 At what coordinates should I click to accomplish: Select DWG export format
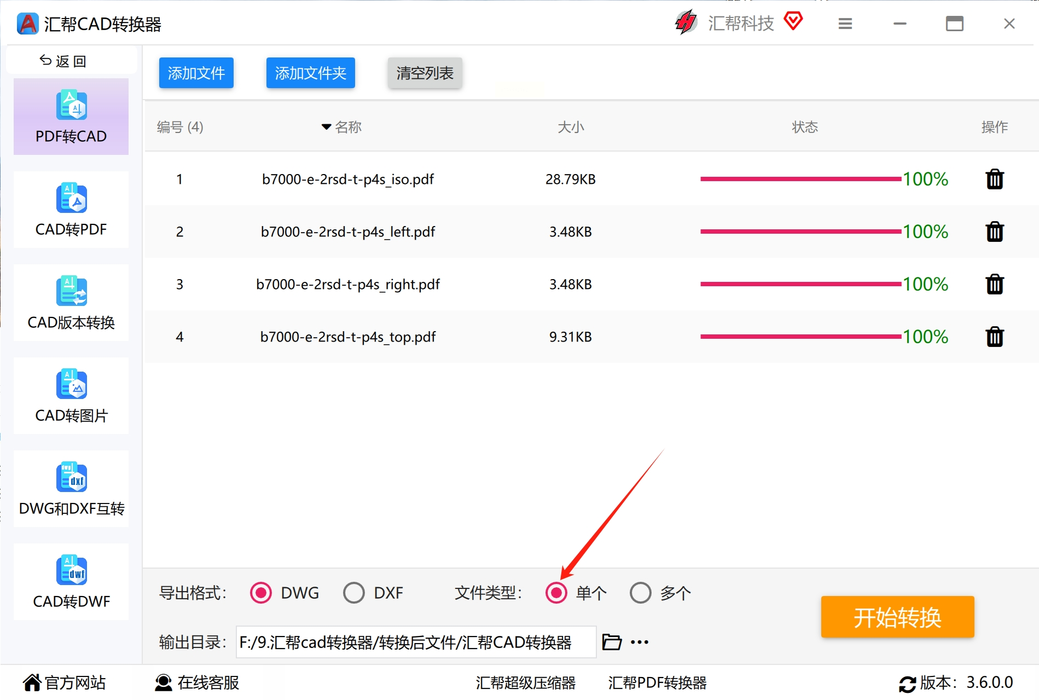click(x=260, y=593)
